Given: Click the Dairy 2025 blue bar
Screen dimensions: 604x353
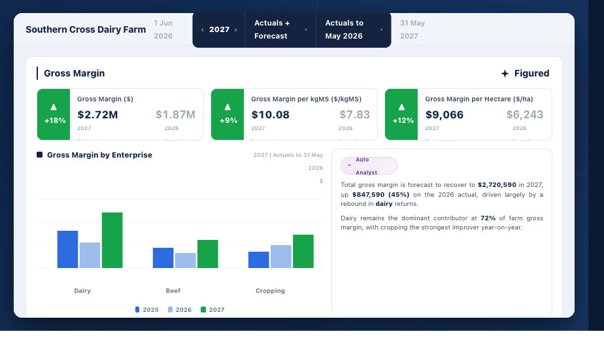Looking at the screenshot, I should pos(67,249).
